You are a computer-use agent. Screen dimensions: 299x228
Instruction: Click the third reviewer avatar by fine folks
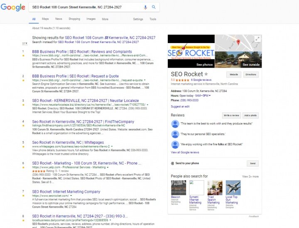175,144
